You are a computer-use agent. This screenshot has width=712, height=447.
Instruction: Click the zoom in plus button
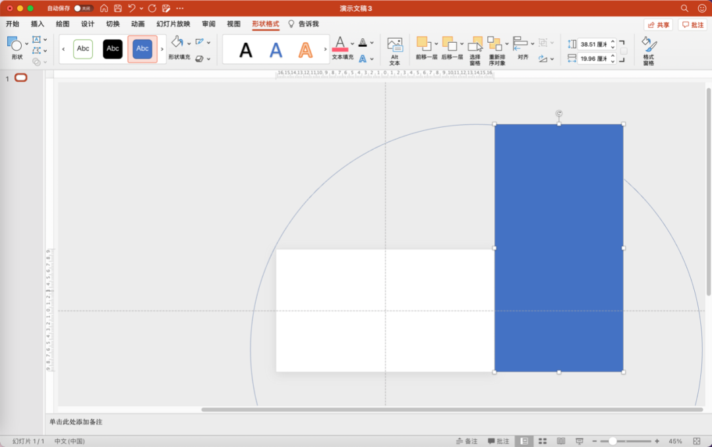tap(657, 441)
